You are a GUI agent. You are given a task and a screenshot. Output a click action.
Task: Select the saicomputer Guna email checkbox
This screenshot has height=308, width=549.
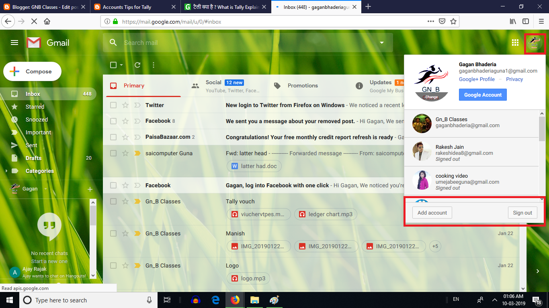point(113,153)
